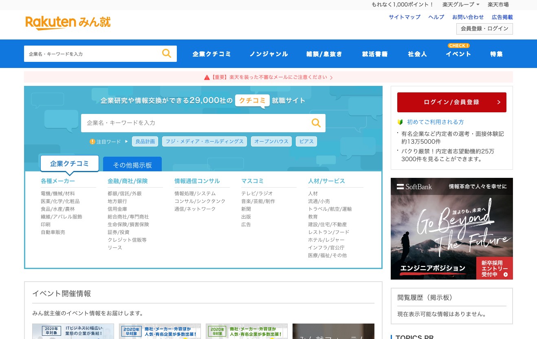The height and width of the screenshot is (339, 537).
Task: Switch to the 企業クチコミ tab
Action: [x=70, y=164]
